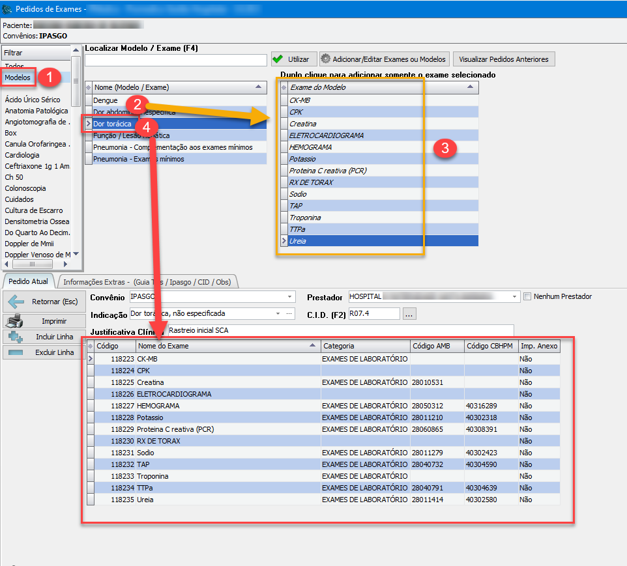The height and width of the screenshot is (566, 627).
Task: Enable the Nenhum Prestador checkbox
Action: [x=527, y=296]
